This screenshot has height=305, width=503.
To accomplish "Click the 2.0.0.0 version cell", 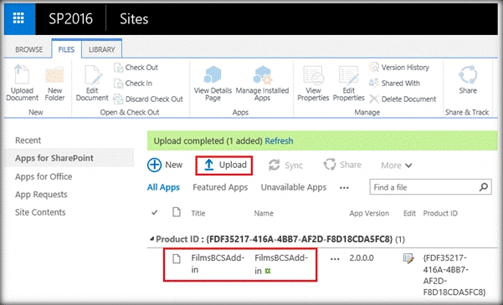I will [362, 258].
